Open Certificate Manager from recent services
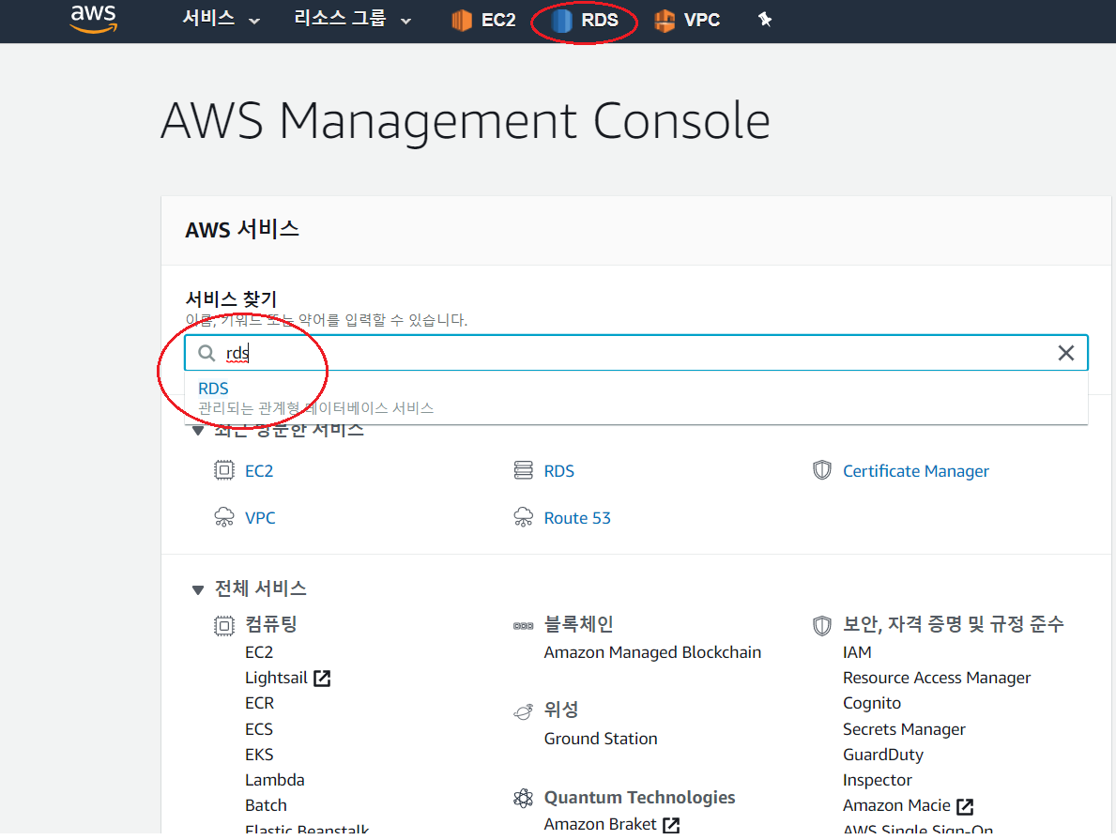The width and height of the screenshot is (1116, 840). click(916, 471)
